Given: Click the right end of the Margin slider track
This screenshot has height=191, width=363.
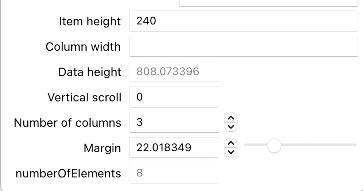Looking at the screenshot, I should pos(355,145).
